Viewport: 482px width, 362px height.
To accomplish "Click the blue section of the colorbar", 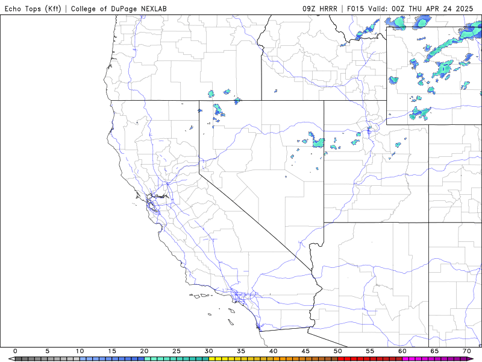I will [x=112, y=359].
